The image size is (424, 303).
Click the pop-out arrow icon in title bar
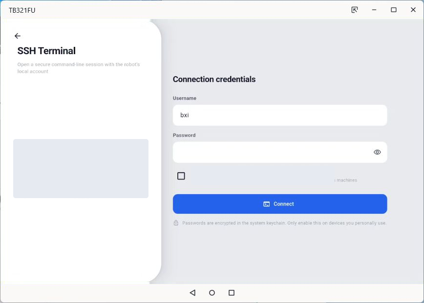pos(355,10)
